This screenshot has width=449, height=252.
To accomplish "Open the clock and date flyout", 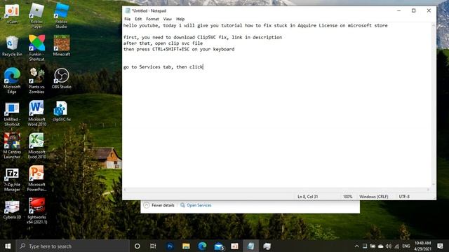I will (422, 246).
